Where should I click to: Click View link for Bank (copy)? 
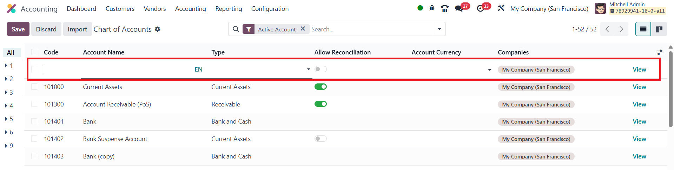click(639, 156)
